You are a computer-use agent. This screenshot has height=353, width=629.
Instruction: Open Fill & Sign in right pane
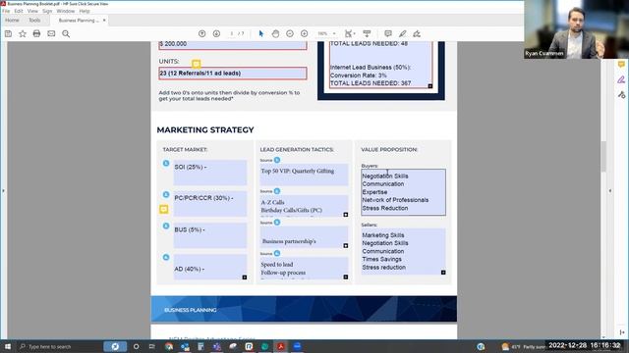(x=621, y=79)
